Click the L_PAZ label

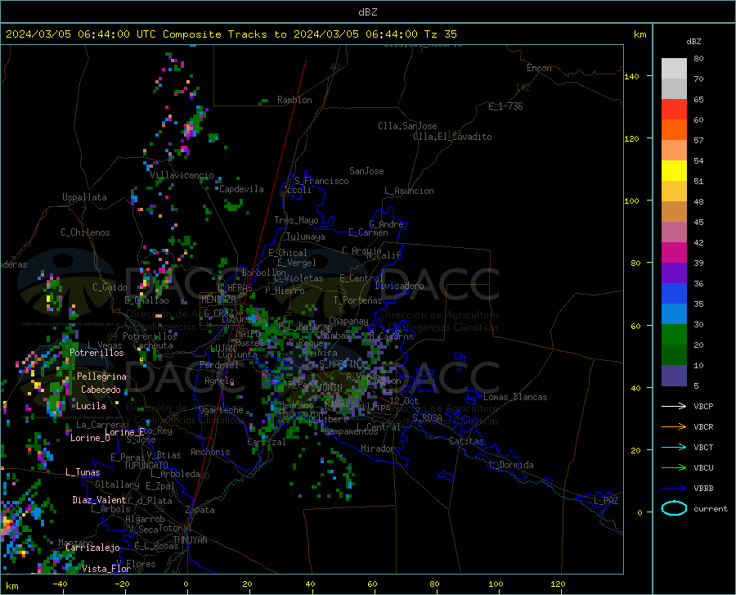(606, 501)
